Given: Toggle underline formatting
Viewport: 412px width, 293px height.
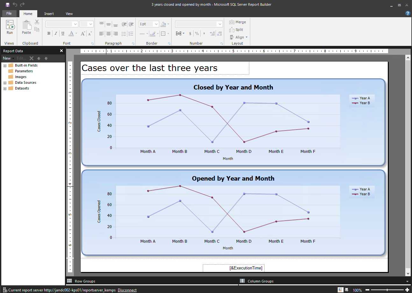Looking at the screenshot, I should (x=63, y=33).
